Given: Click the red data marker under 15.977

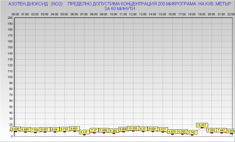Looking at the screenshot, I should point(202,128).
